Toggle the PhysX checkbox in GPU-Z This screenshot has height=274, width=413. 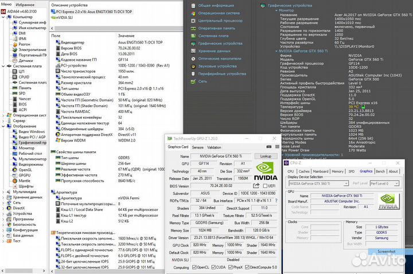(x=231, y=267)
